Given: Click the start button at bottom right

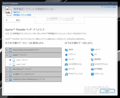Looking at the screenshot, I should tap(107, 91).
